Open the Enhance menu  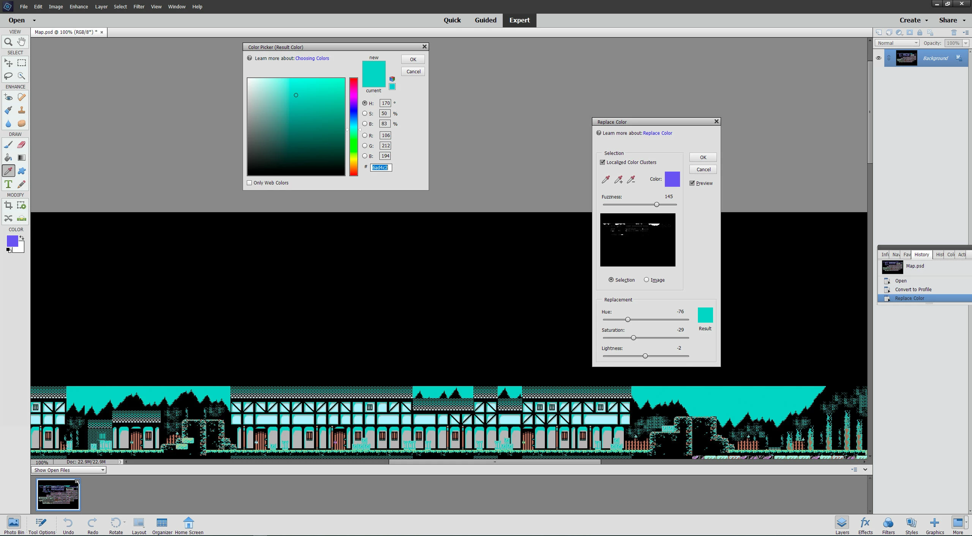[79, 6]
